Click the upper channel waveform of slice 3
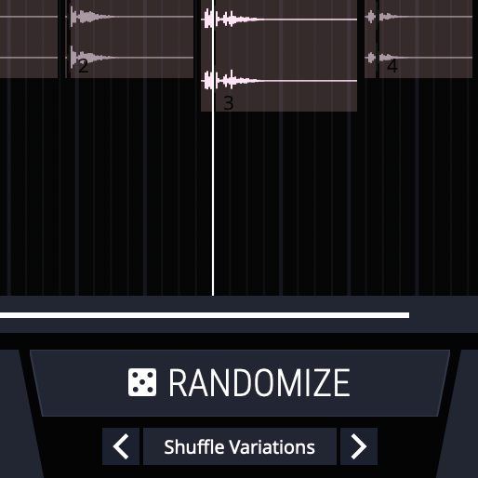 pos(279,20)
